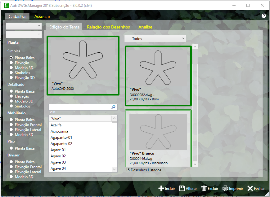270x197 pixels.
Task: Click the Imprimir printer icon
Action: (225, 188)
